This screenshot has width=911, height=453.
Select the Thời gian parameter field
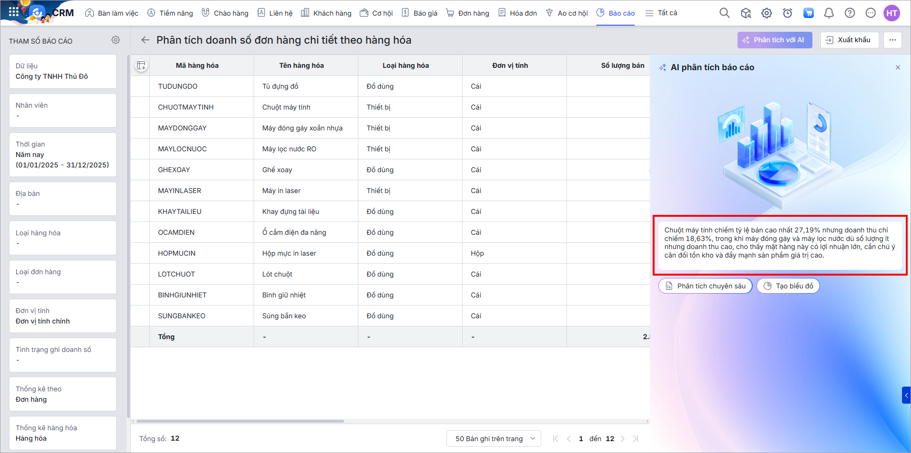click(x=63, y=155)
